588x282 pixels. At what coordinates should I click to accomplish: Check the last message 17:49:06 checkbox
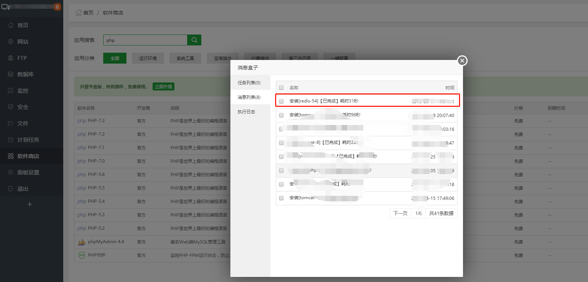[281, 198]
